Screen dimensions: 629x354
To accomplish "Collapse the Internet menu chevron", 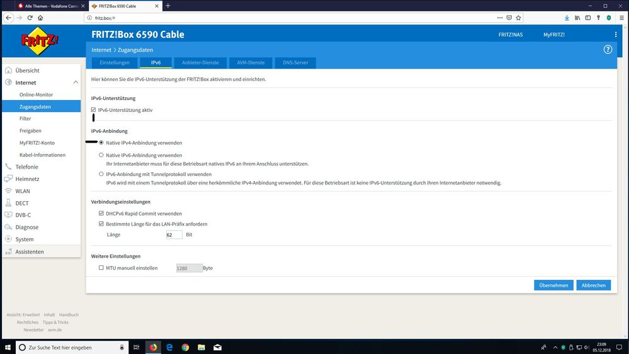I will [x=76, y=82].
